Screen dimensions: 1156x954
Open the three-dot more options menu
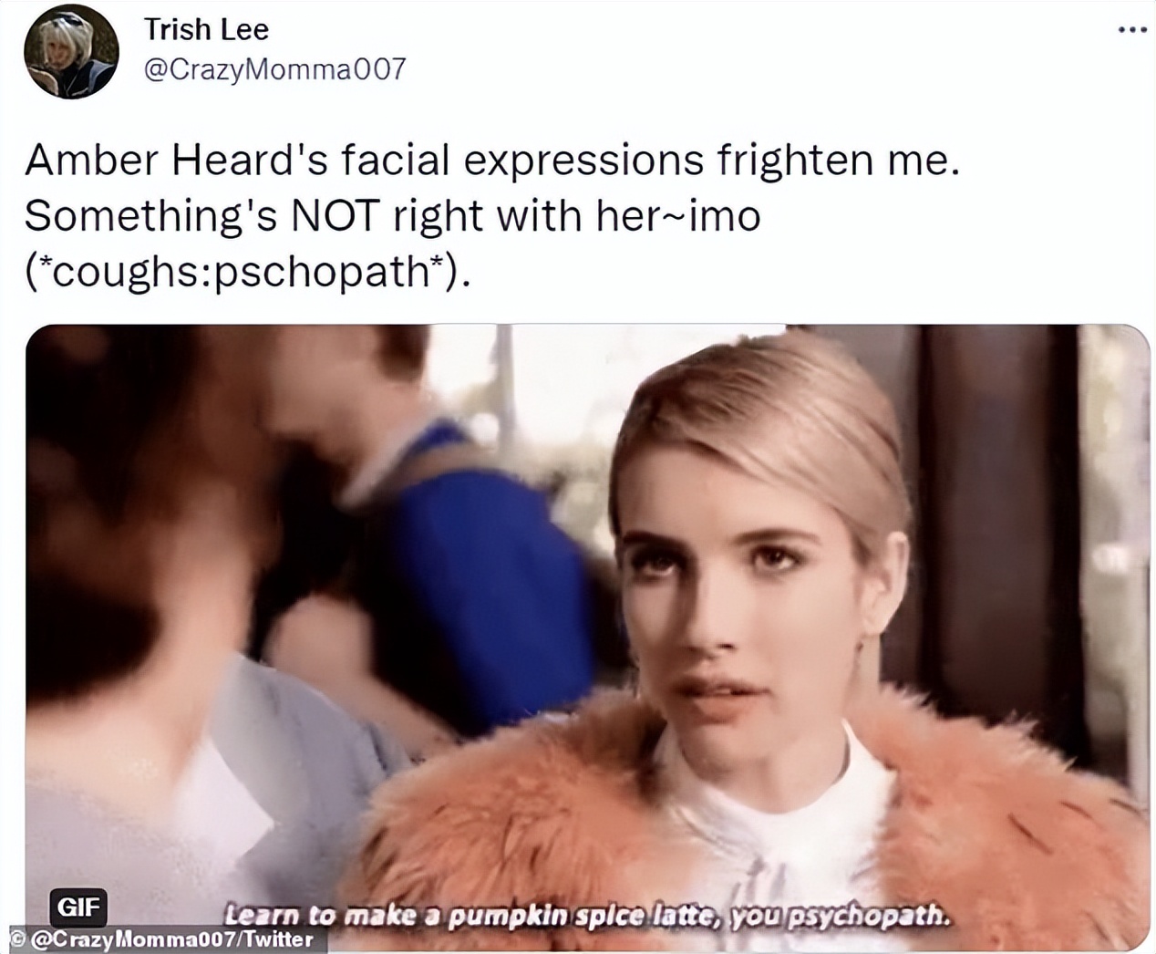(1131, 30)
